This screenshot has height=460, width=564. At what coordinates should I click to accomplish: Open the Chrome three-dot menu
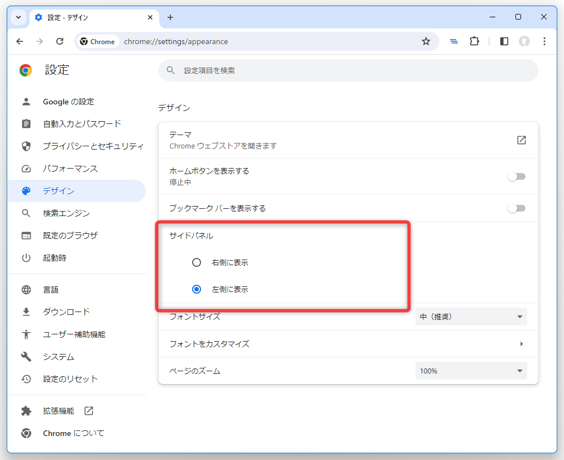point(544,41)
